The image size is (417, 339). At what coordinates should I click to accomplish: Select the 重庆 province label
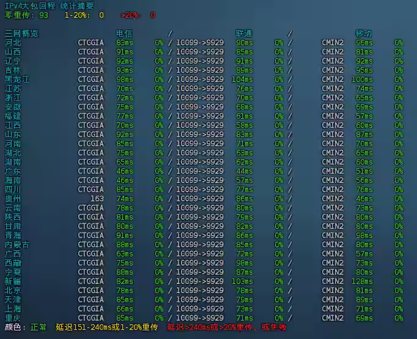(x=13, y=318)
